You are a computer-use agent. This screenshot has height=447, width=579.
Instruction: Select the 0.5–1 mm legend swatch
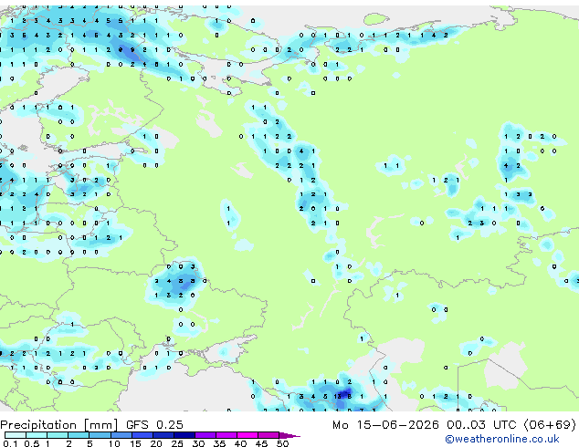[x=37, y=435]
